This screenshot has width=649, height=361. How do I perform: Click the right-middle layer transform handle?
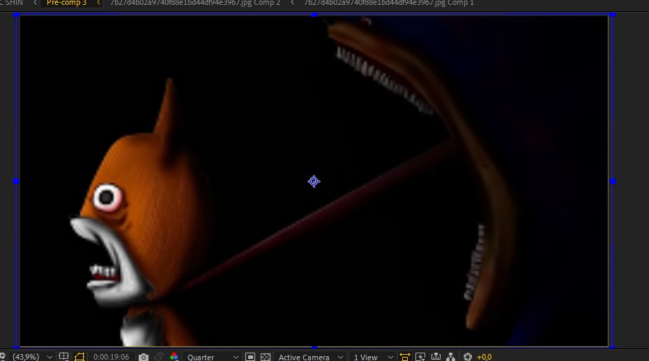[x=613, y=181]
